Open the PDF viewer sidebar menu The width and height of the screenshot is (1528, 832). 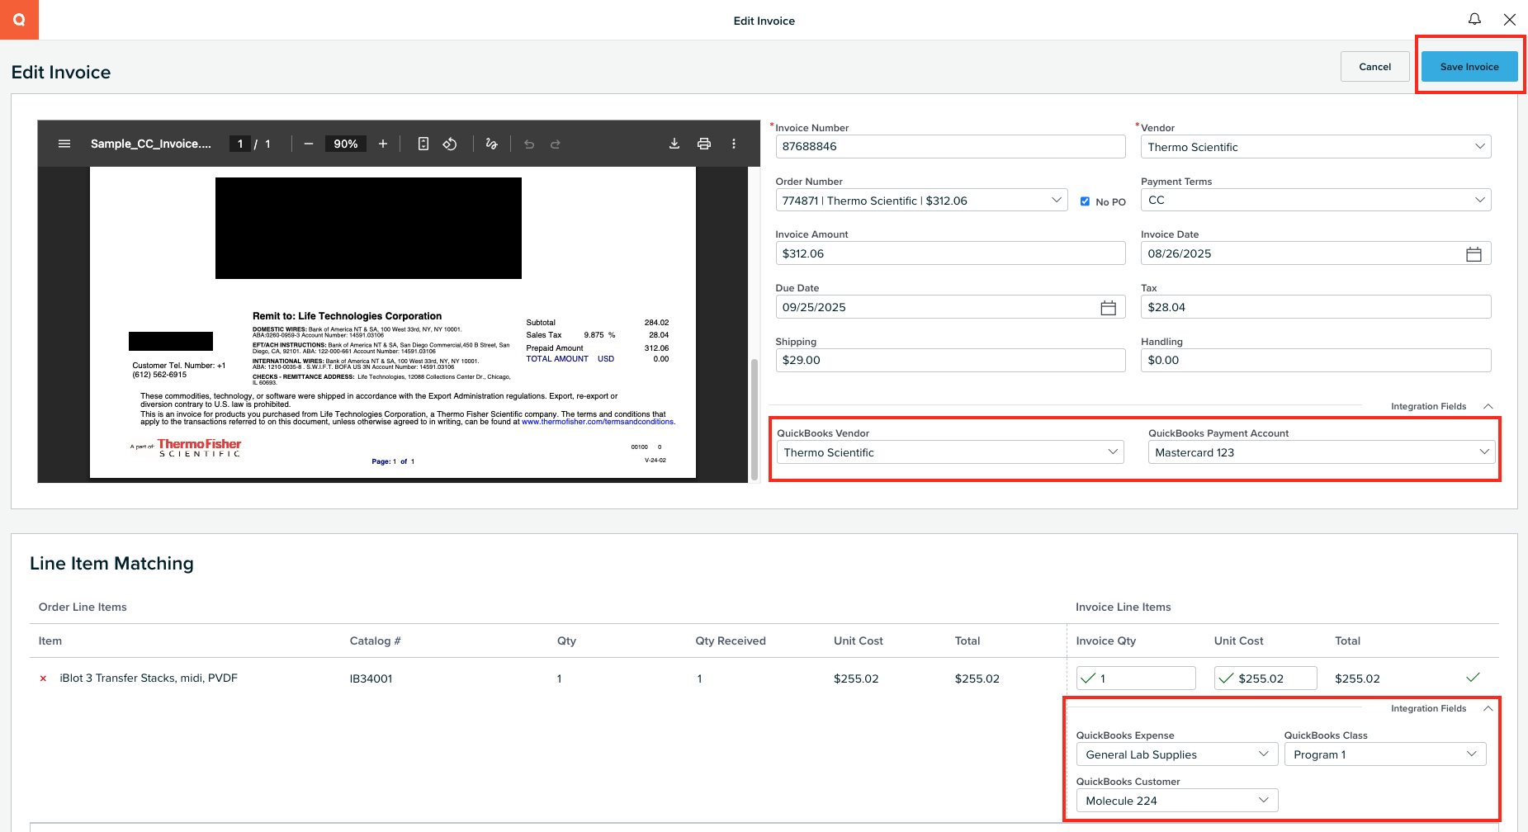click(x=64, y=144)
